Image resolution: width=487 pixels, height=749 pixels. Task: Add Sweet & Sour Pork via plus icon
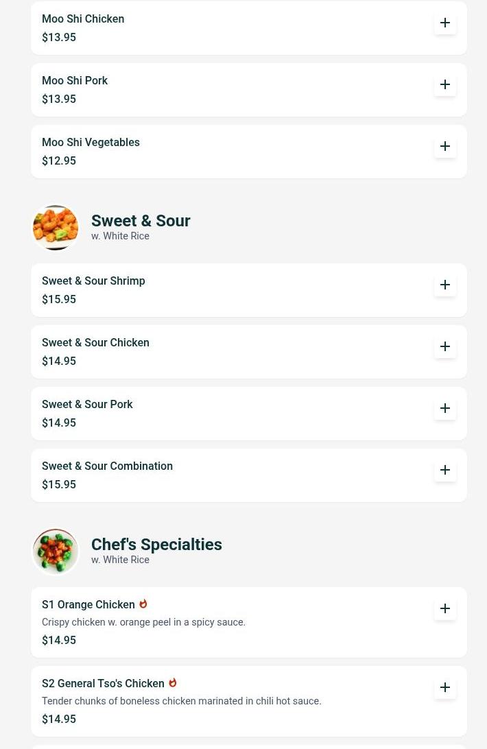tap(445, 408)
